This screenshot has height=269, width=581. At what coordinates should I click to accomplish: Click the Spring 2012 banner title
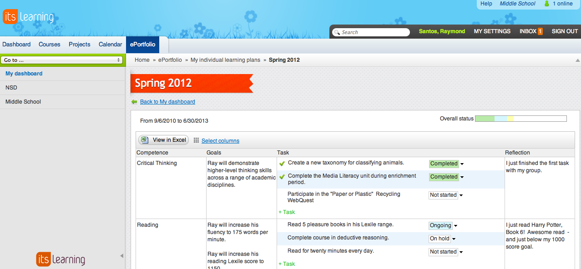click(x=163, y=83)
